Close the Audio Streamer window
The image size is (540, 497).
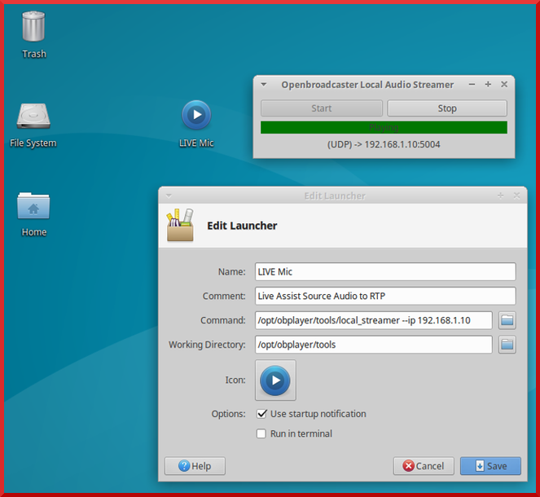504,85
